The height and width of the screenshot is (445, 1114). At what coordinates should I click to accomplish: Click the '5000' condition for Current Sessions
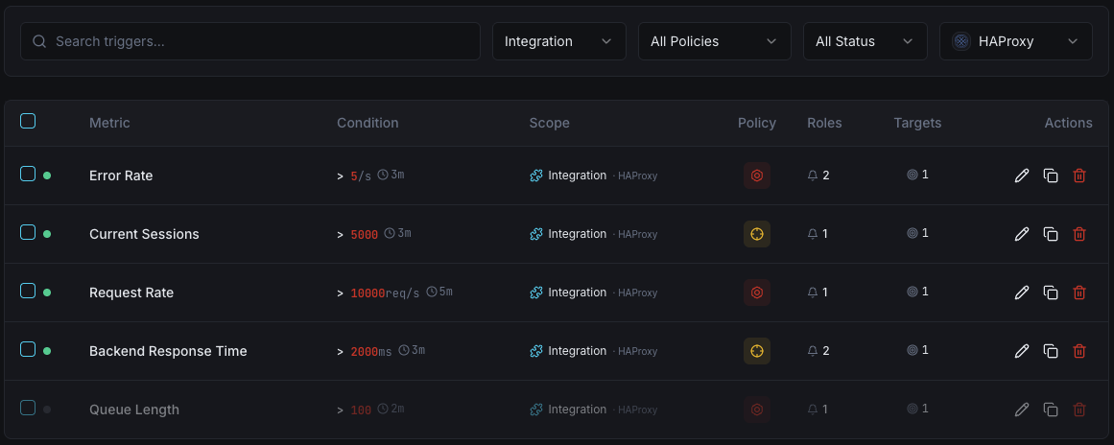tap(365, 234)
